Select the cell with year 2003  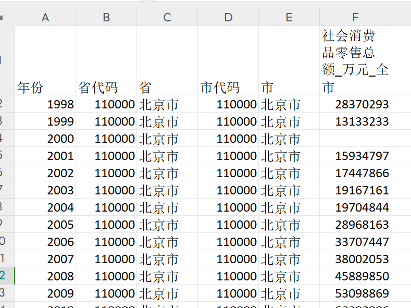[45, 190]
